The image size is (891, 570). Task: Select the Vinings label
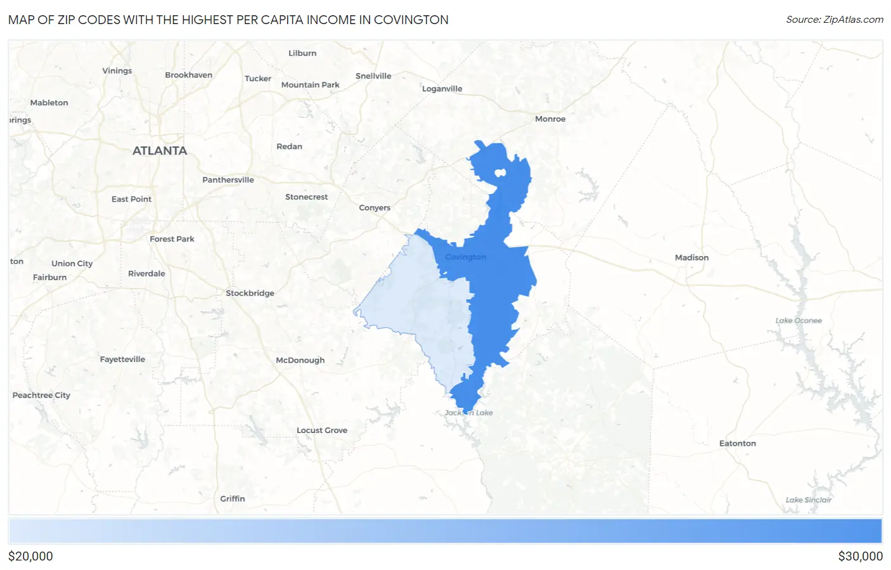click(117, 71)
